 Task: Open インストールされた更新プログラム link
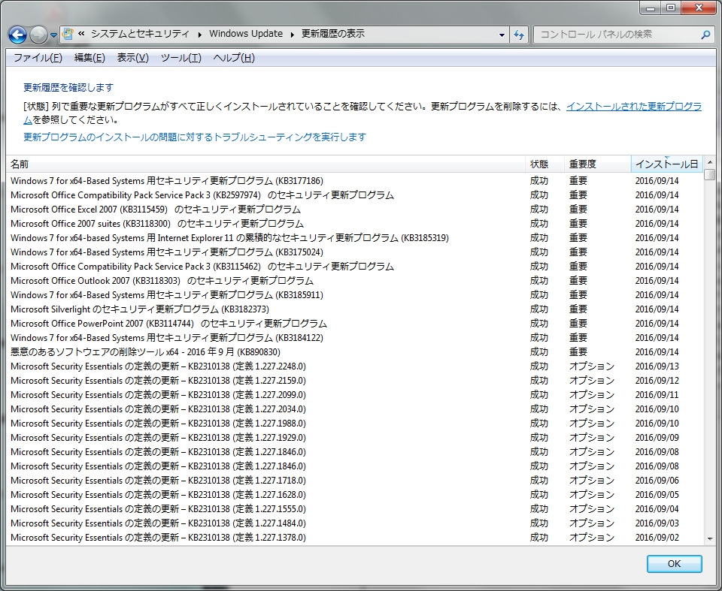(633, 106)
